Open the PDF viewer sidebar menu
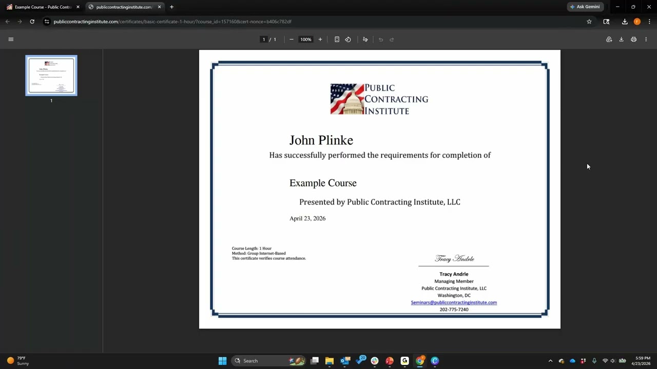 [11, 39]
